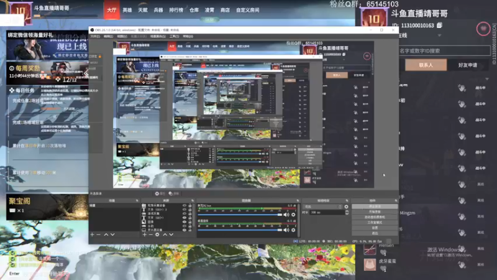
Task: Click the wave hand icon beside Mingzm
Action: point(462,216)
